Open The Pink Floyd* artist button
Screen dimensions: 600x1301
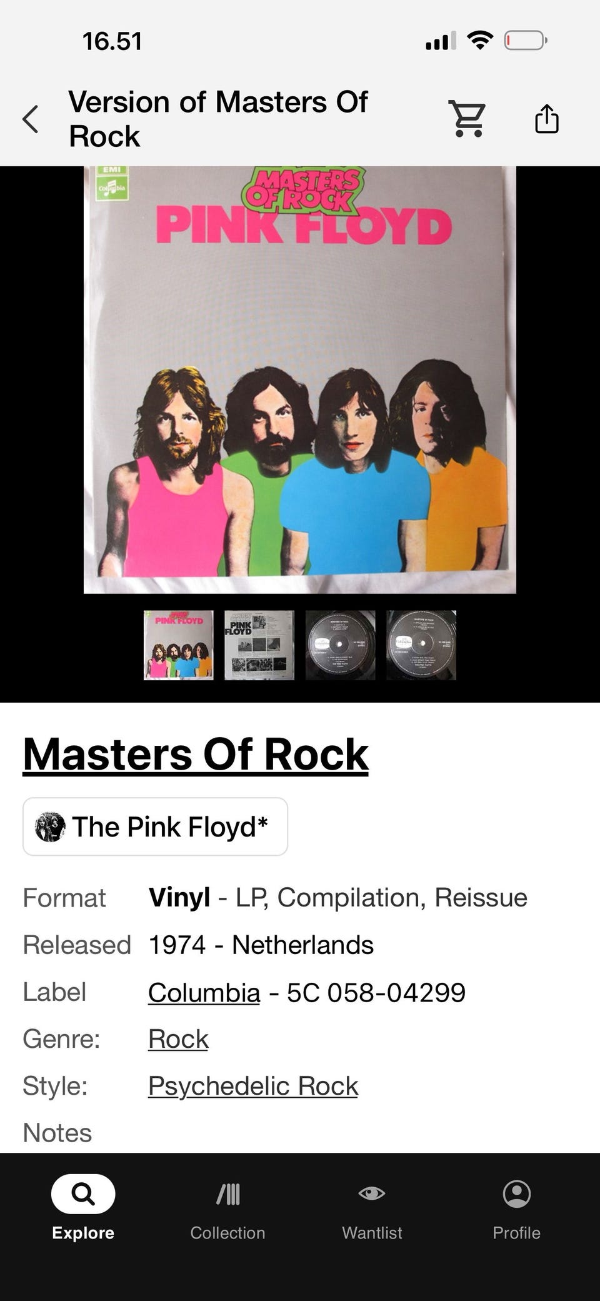point(155,826)
